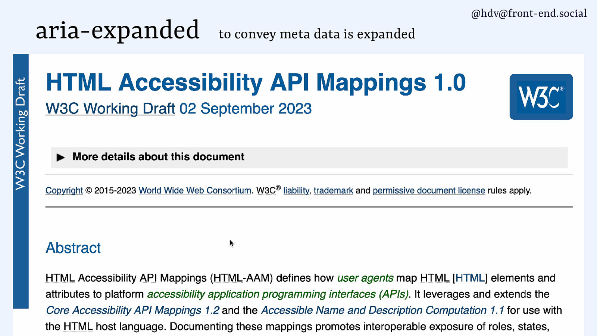Click the Abstract heading
Viewport: 597px width, 336px height.
tap(73, 248)
